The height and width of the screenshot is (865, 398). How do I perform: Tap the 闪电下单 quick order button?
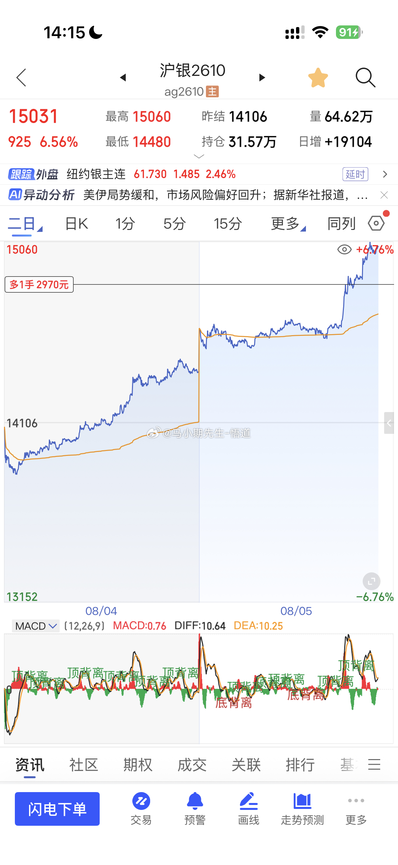(57, 809)
